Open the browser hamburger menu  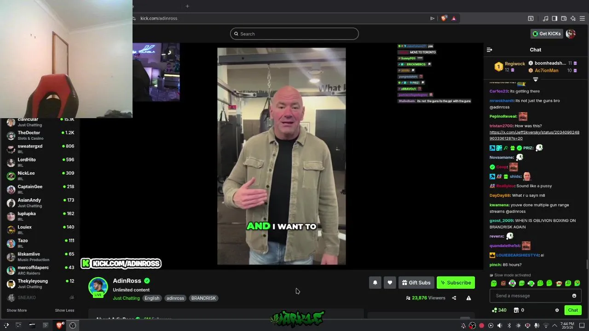[x=582, y=18]
